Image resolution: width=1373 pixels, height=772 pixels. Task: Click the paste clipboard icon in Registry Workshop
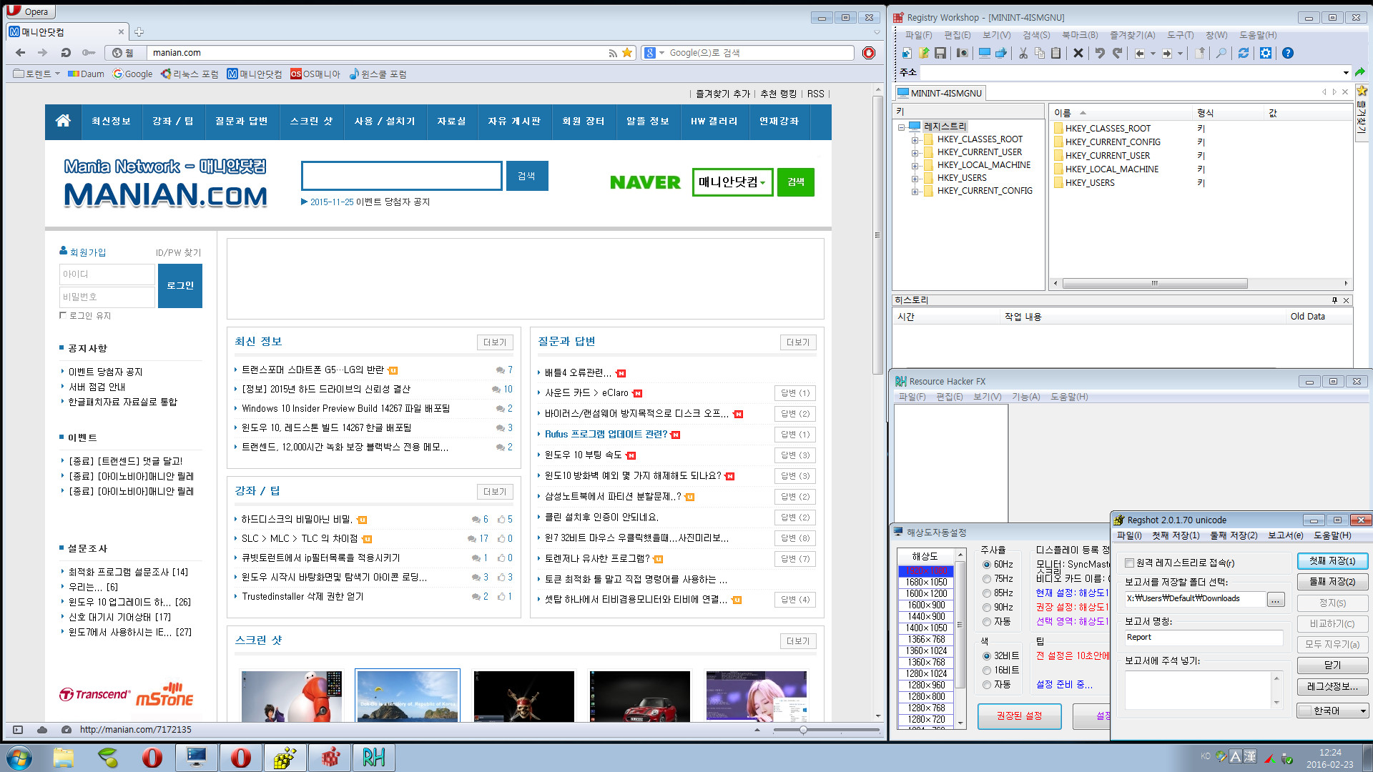1055,53
